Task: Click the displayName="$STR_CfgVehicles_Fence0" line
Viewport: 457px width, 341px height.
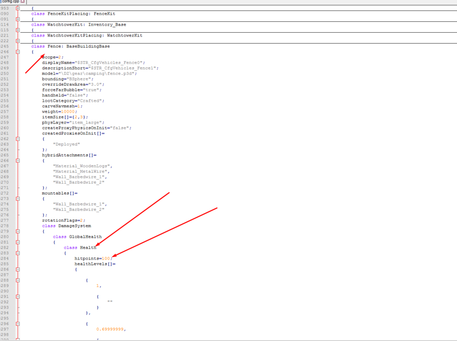Action: point(93,63)
